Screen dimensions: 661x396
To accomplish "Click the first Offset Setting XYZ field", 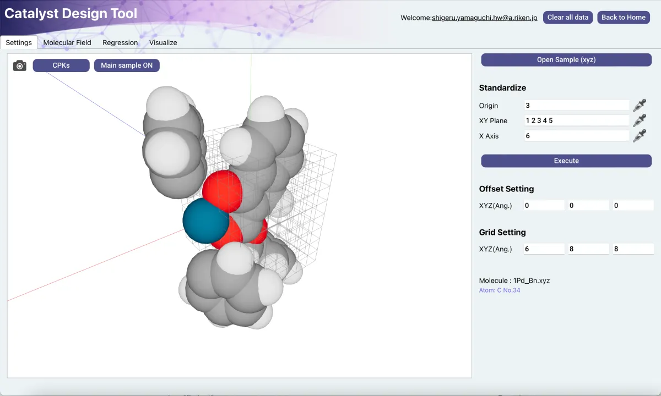I will click(x=544, y=206).
